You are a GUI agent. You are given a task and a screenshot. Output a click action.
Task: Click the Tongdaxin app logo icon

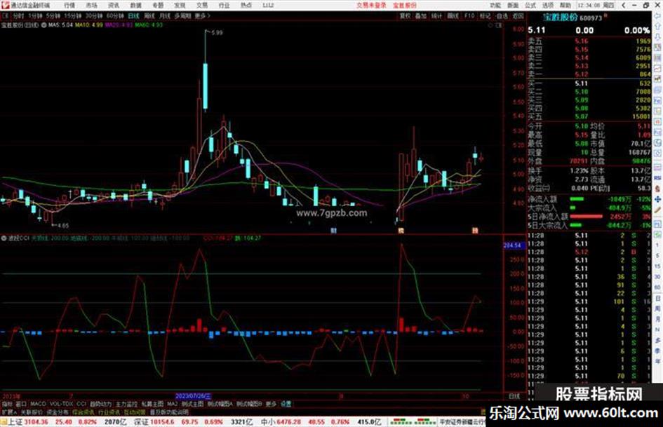tap(5, 5)
